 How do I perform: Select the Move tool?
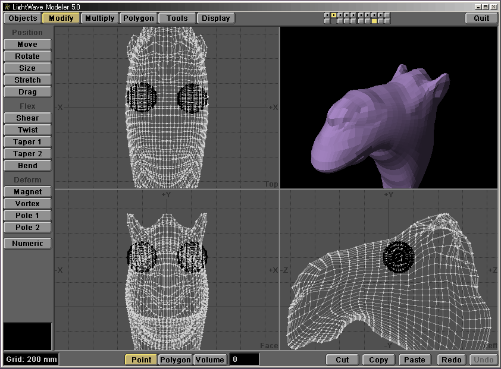coord(27,45)
